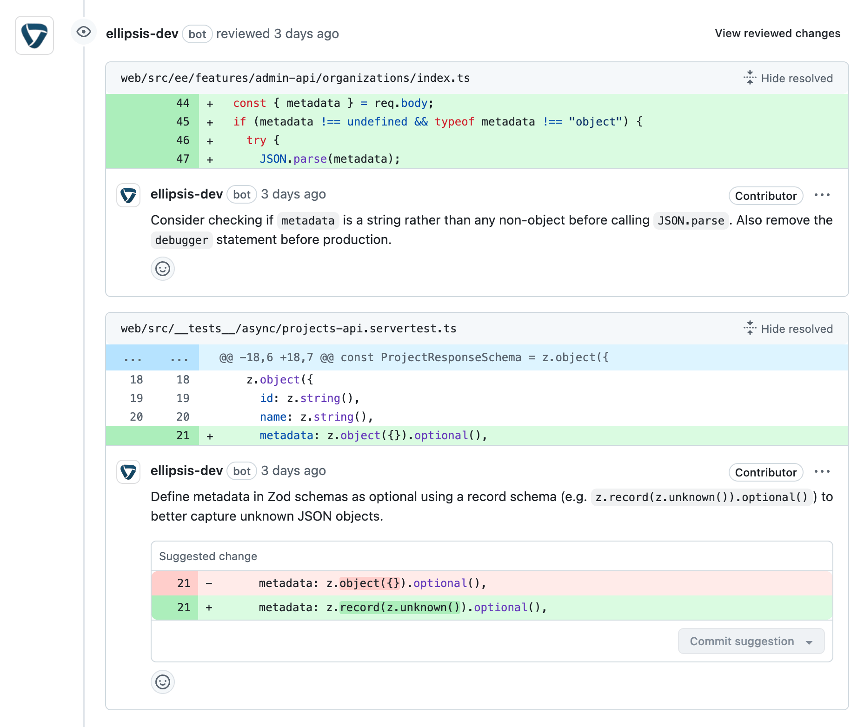Screen dimensions: 864x727
Task: Click the eye icon next to ellipsis-dev reviewer
Action: pos(84,32)
